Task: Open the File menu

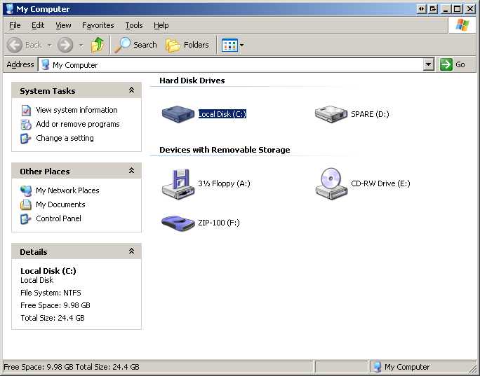Action: click(15, 25)
